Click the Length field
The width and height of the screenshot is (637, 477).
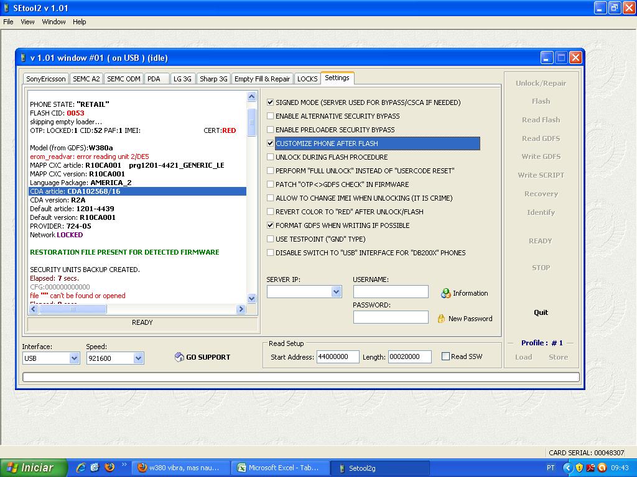[410, 357]
